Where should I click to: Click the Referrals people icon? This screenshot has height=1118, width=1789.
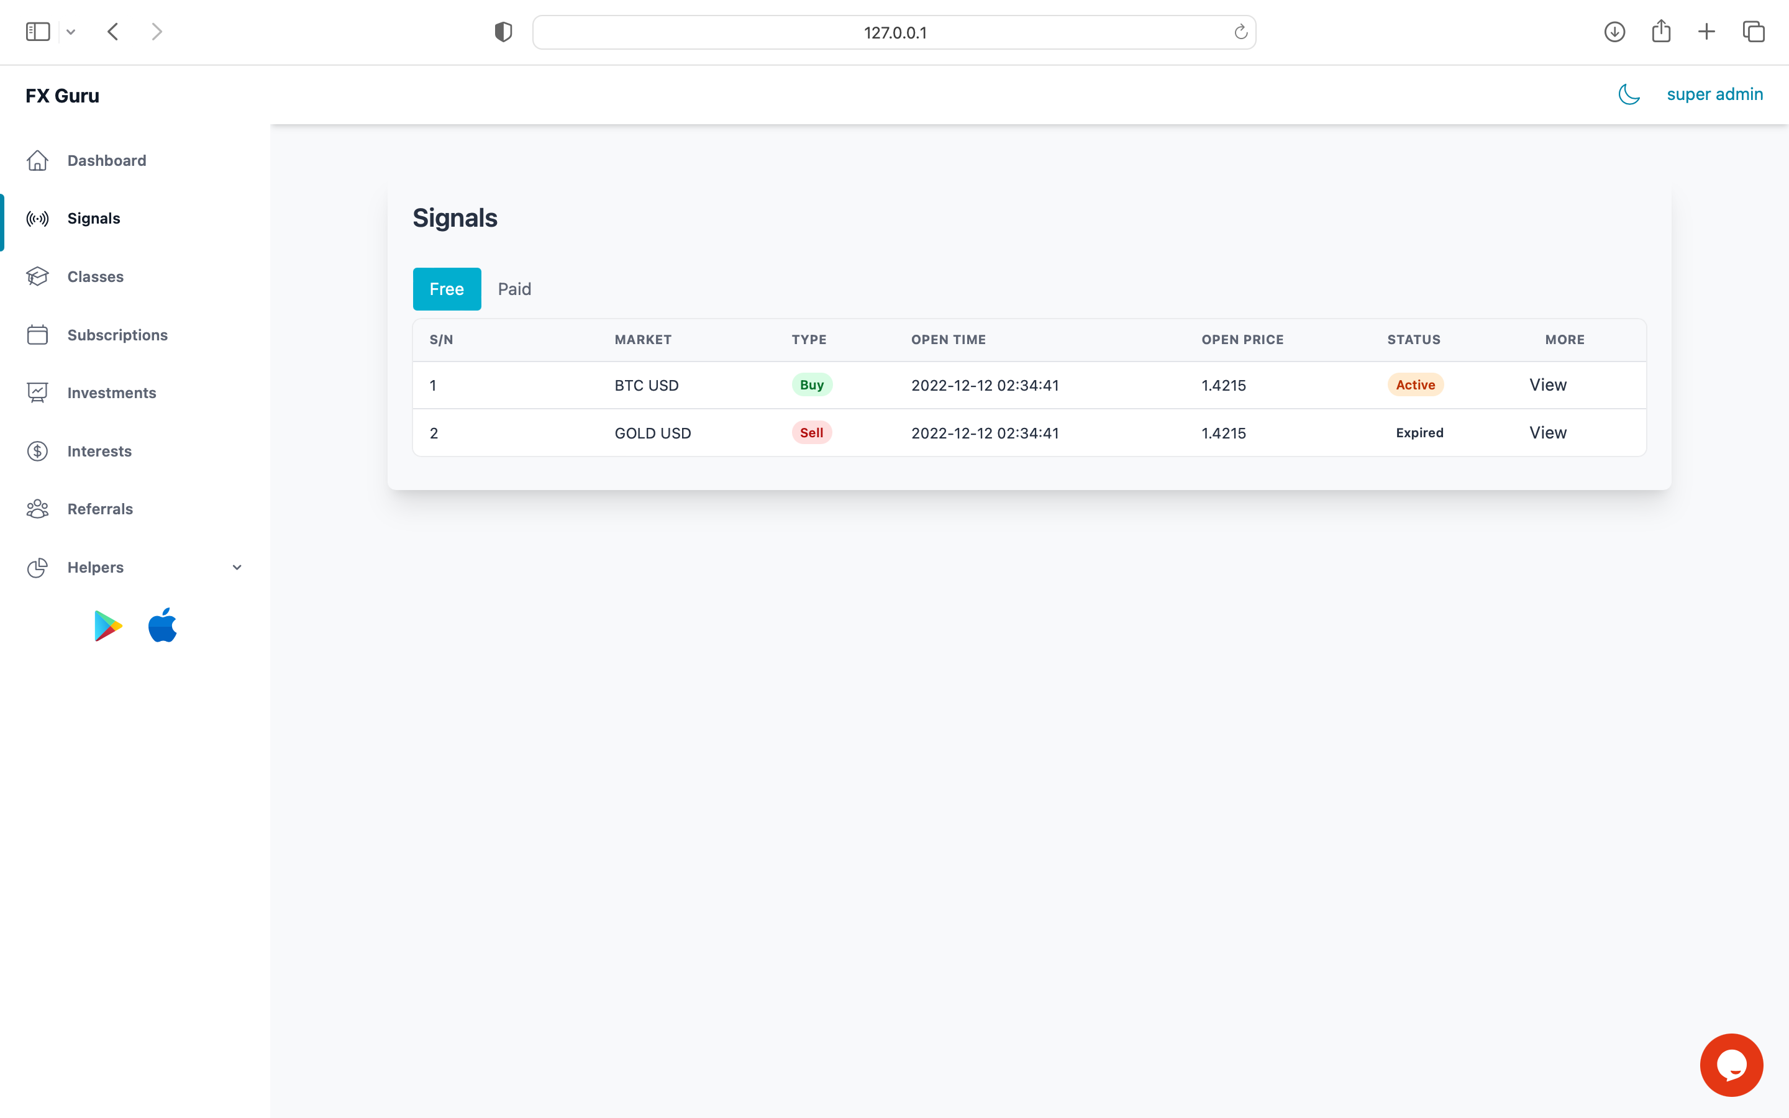[38, 509]
